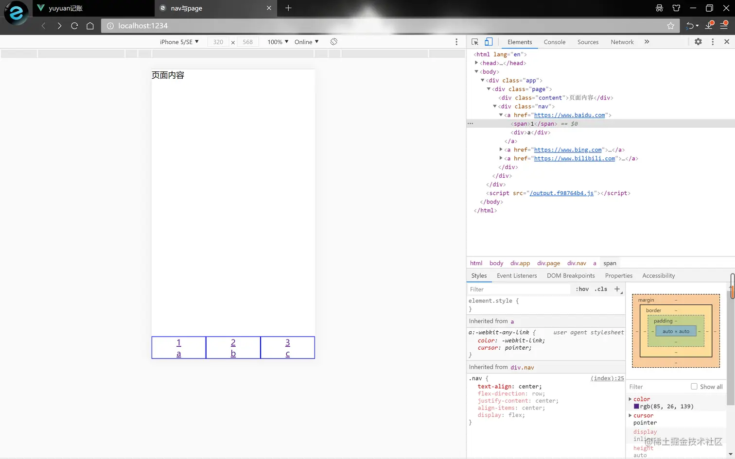Open the Accessibility tab
This screenshot has width=735, height=459.
659,275
